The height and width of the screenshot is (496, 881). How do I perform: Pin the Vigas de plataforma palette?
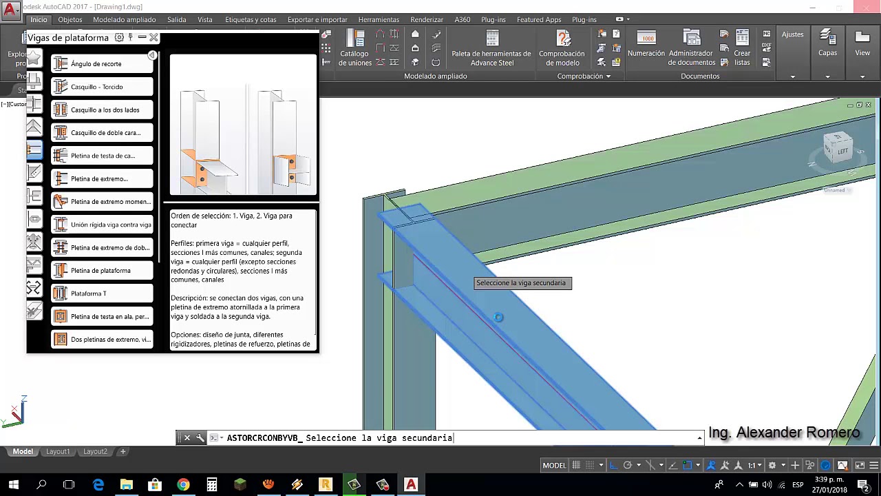pyautogui.click(x=130, y=37)
